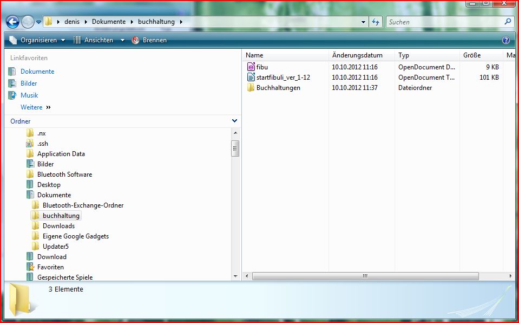Image resolution: width=519 pixels, height=323 pixels.
Task: Select Bluetooth Software in the tree
Action: click(64, 175)
